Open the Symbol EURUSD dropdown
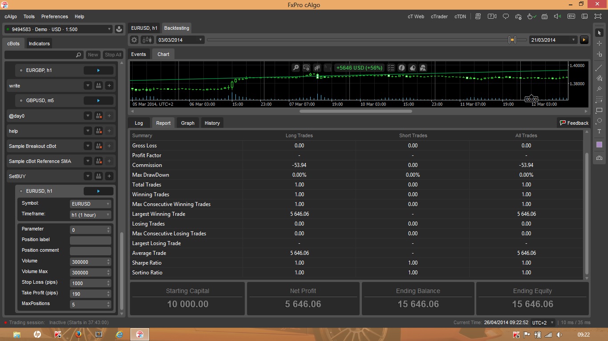Viewport: 608px width, 341px height. click(x=90, y=204)
